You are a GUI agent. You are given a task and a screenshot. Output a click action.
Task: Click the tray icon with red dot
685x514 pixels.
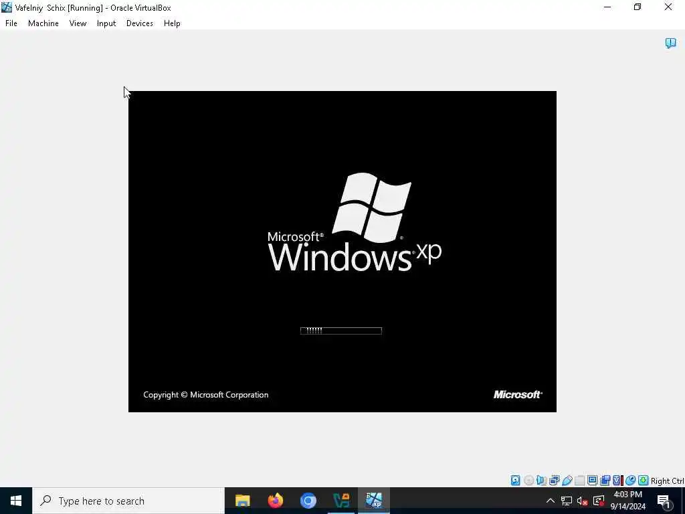click(x=599, y=501)
